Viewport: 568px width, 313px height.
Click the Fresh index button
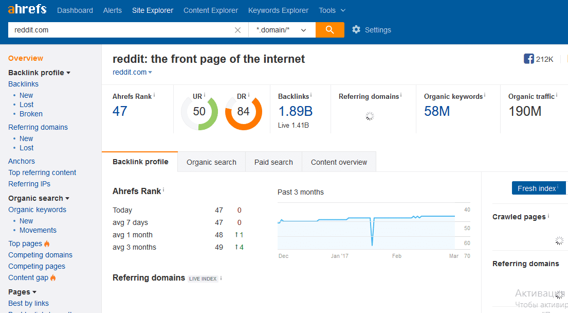click(x=539, y=188)
